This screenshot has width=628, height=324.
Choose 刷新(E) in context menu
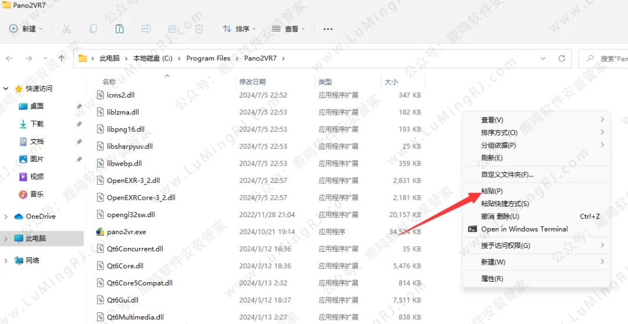tap(536, 157)
